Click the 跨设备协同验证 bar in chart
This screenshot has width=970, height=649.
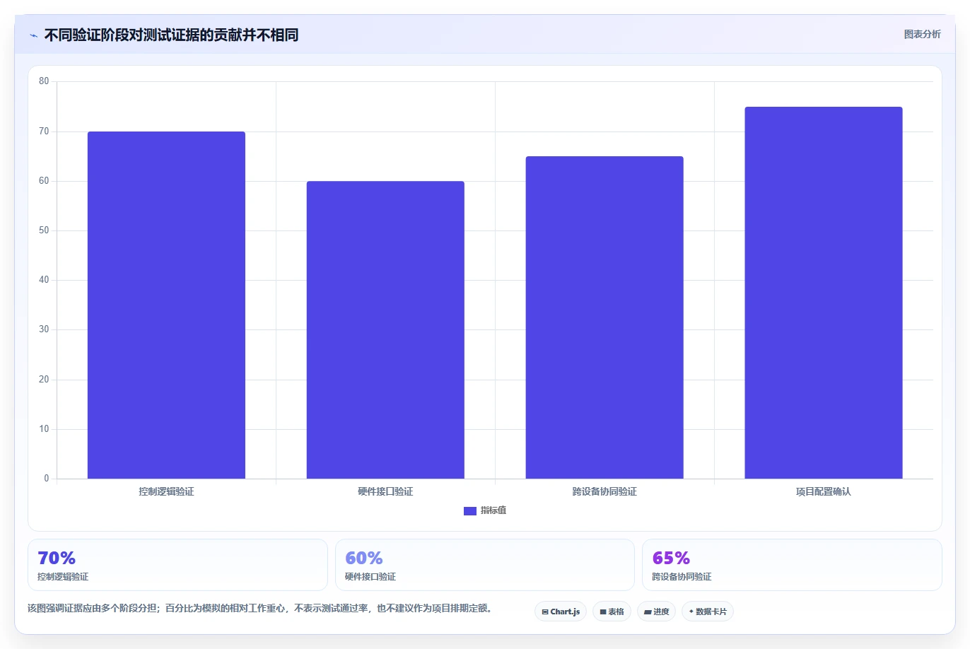604,317
